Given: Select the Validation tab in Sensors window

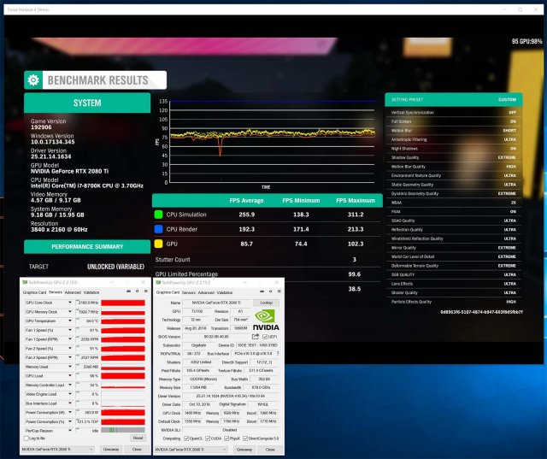Looking at the screenshot, I should (91, 292).
